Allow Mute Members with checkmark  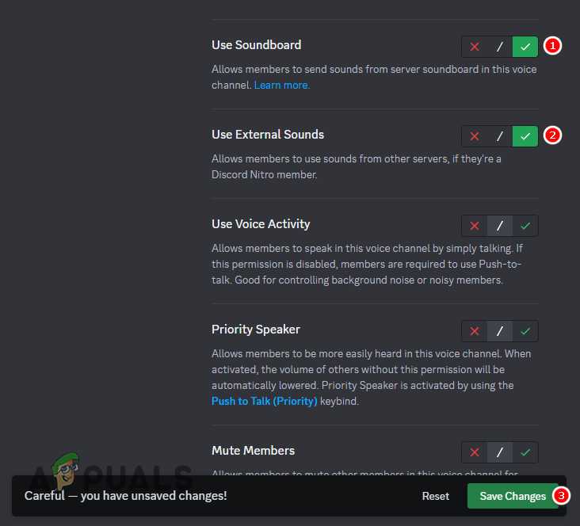(x=525, y=452)
